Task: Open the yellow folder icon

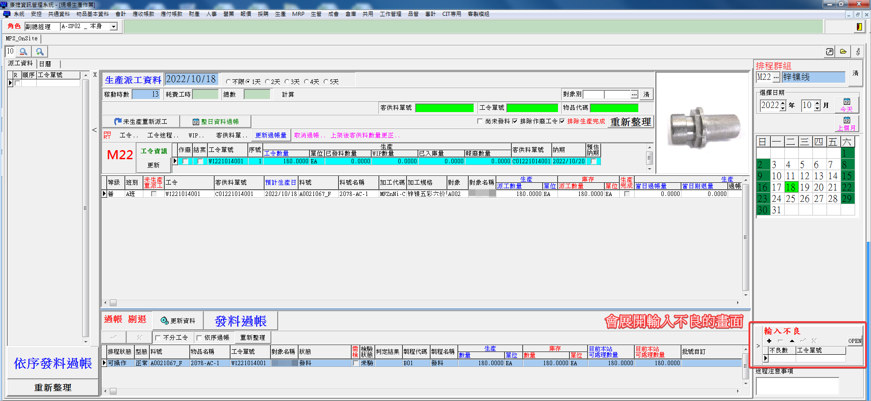Action: tap(843, 52)
